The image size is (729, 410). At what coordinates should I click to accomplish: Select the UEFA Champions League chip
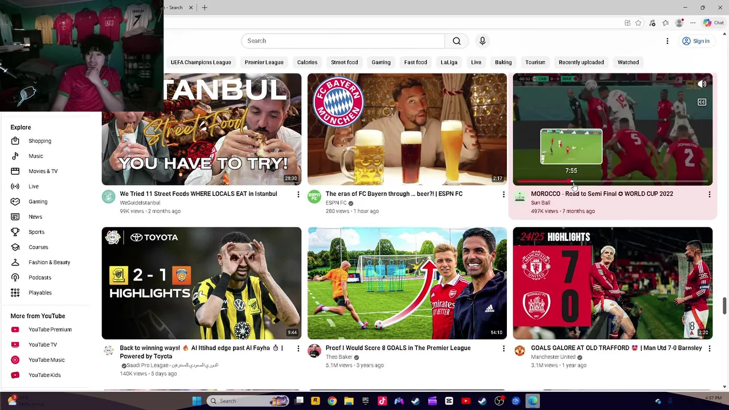click(200, 62)
